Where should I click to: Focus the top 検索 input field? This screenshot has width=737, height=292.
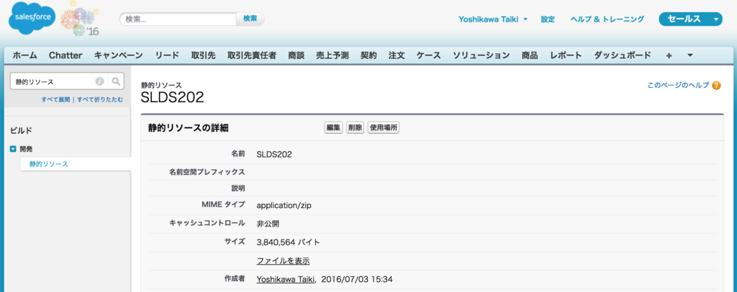(178, 19)
